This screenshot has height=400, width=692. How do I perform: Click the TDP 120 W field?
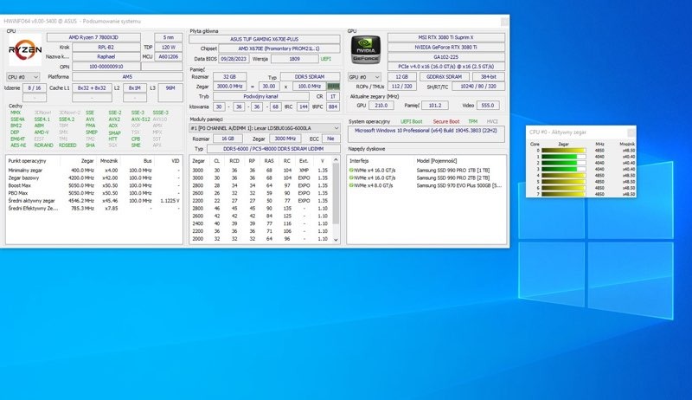[x=168, y=48]
